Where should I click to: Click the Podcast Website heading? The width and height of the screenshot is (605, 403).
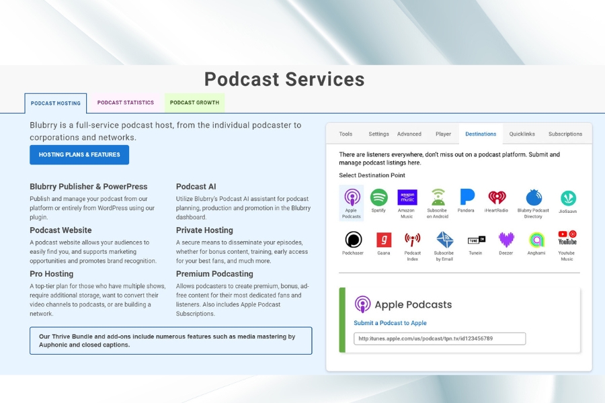coord(61,230)
